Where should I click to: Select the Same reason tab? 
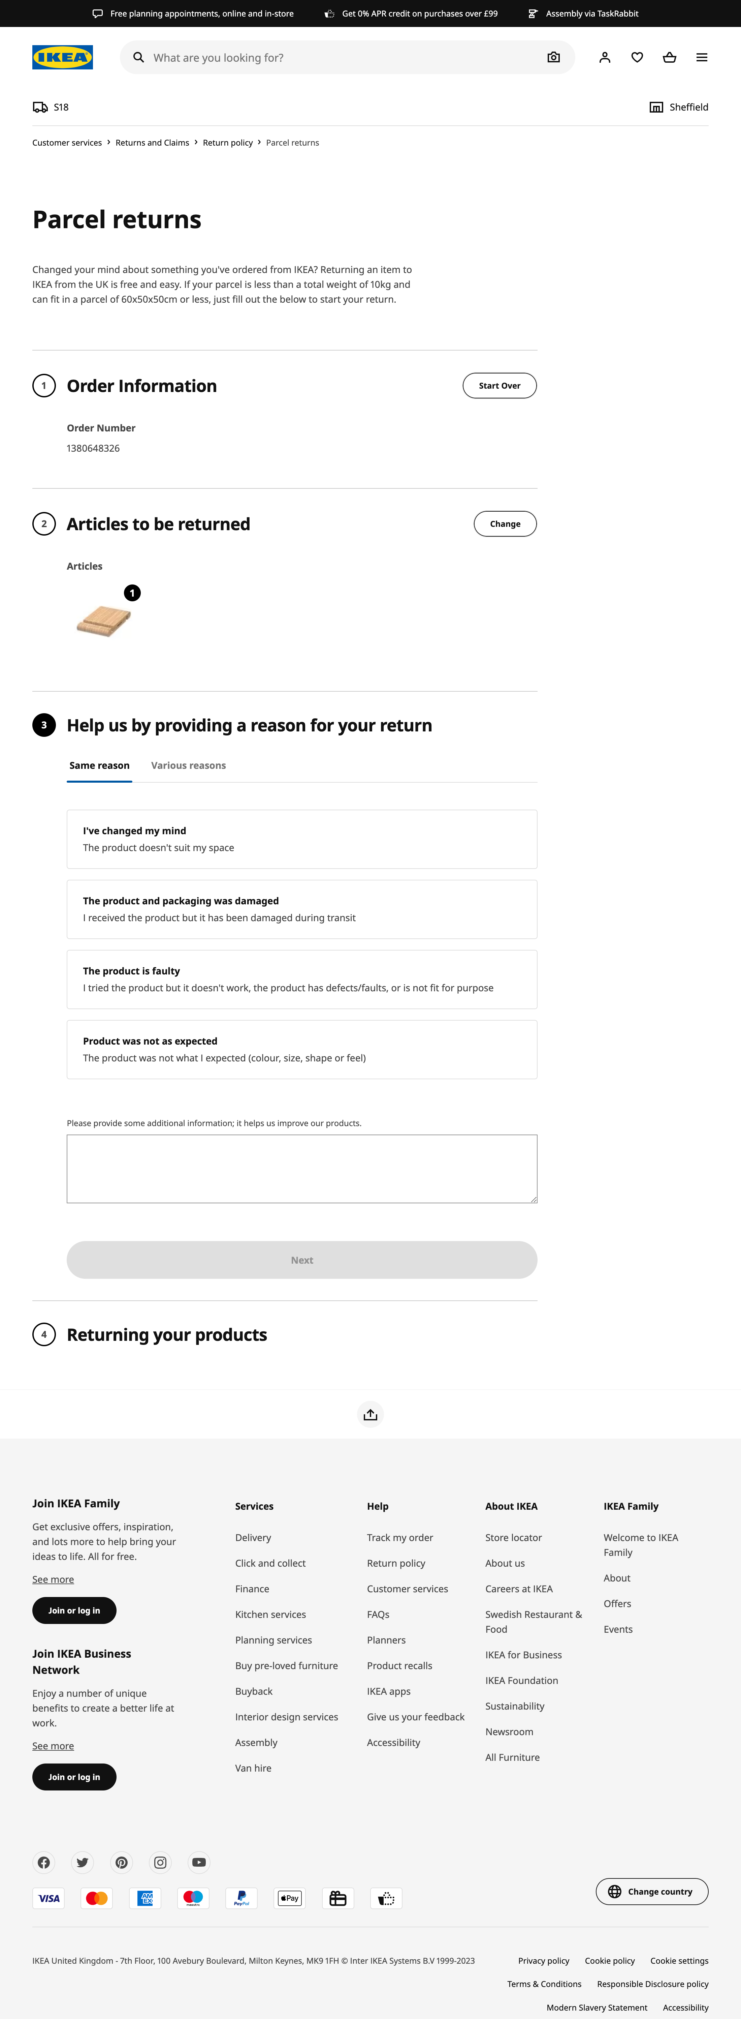tap(99, 765)
